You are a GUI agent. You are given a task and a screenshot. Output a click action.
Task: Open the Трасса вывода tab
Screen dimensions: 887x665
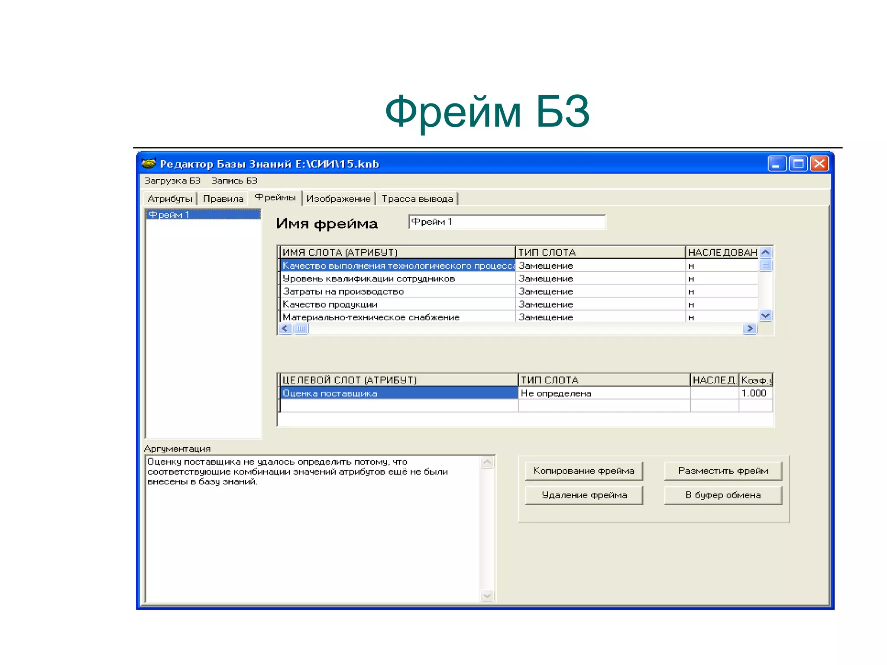[x=417, y=199]
